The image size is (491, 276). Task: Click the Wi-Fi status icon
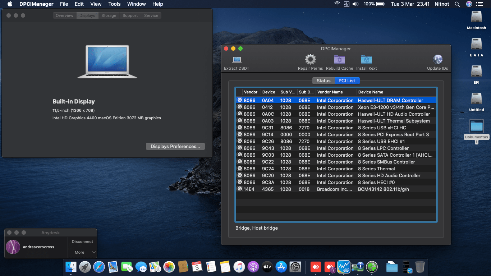[x=337, y=4]
